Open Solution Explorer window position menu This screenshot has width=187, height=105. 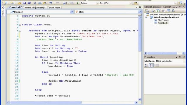pyautogui.click(x=176, y=7)
